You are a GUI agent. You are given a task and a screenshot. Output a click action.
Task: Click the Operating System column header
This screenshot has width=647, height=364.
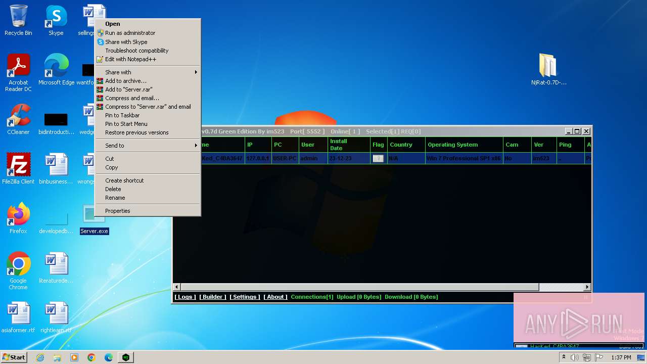[x=464, y=145]
